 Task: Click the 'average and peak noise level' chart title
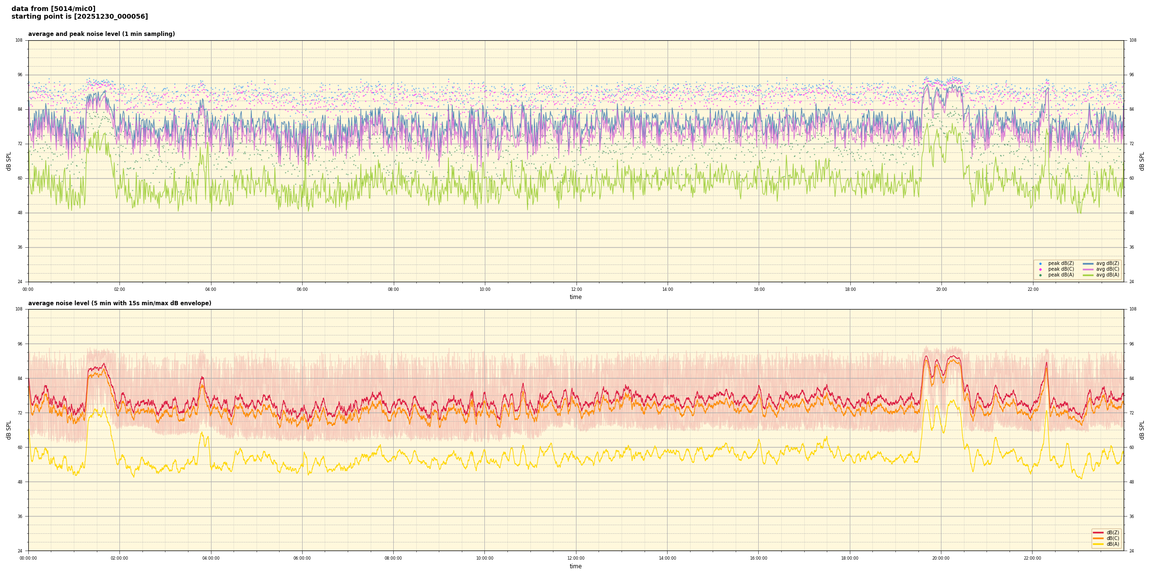101,34
